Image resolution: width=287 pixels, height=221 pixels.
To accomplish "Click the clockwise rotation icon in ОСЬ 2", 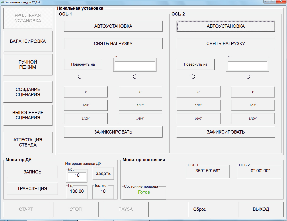I will point(248,77).
